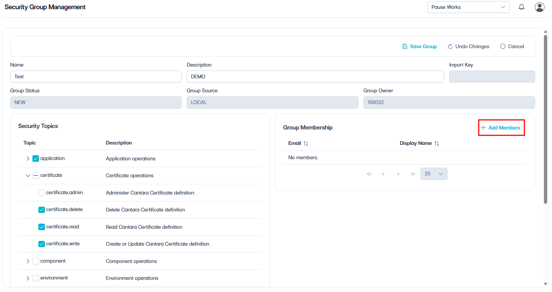Viewport: 552px width, 292px height.
Task: Click the Topic column header
Action: pyautogui.click(x=30, y=143)
